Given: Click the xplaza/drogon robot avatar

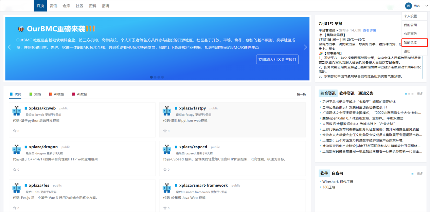Looking at the screenshot, I should coord(17,149).
